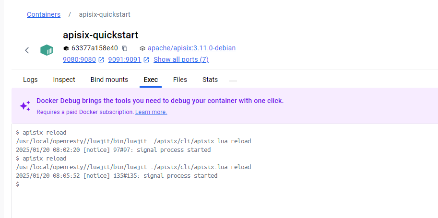Click the back arrow chevron icon
Viewport: 438px width, 218px height.
27,50
